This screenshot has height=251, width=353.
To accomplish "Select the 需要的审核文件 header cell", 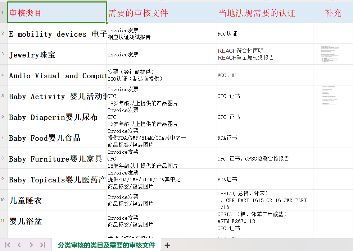I will [x=162, y=13].
